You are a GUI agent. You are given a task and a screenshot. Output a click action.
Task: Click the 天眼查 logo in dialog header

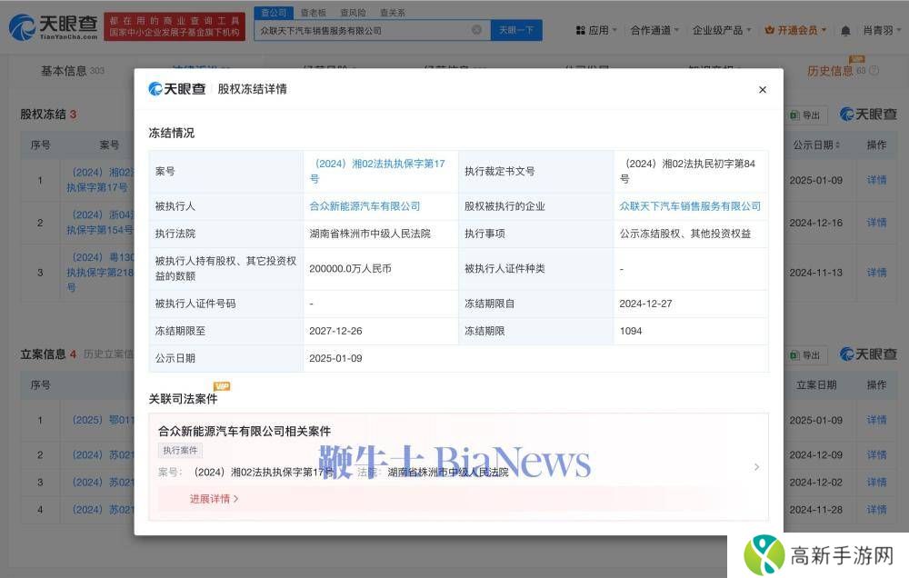click(177, 89)
